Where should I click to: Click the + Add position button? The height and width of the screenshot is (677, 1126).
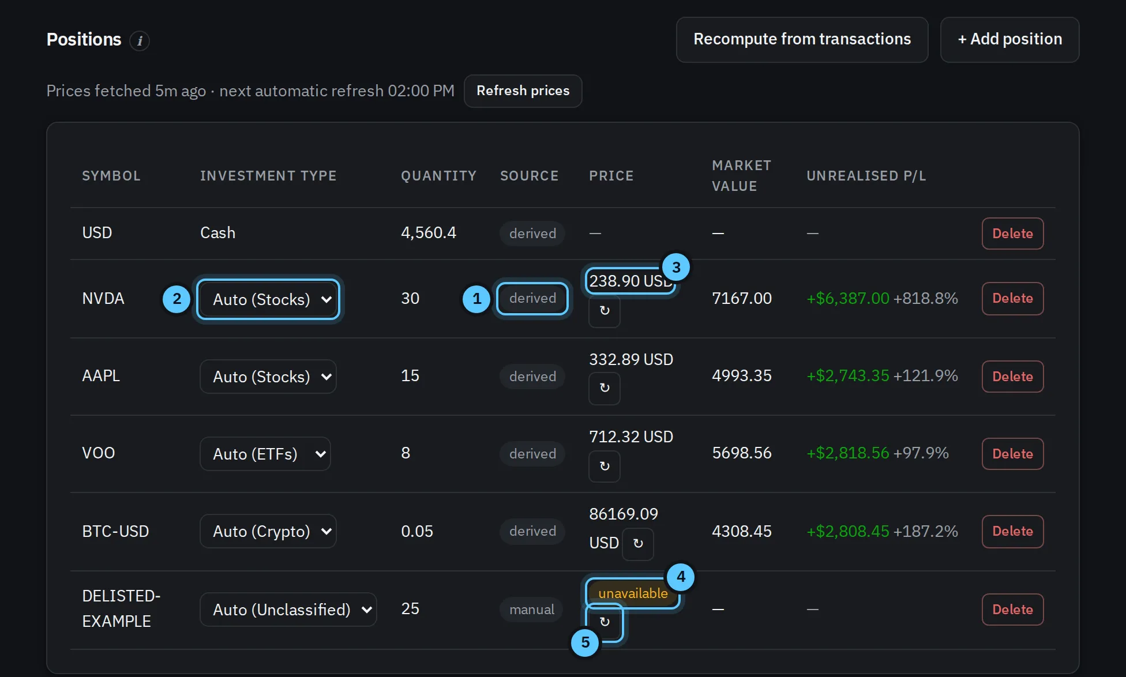coord(1009,39)
